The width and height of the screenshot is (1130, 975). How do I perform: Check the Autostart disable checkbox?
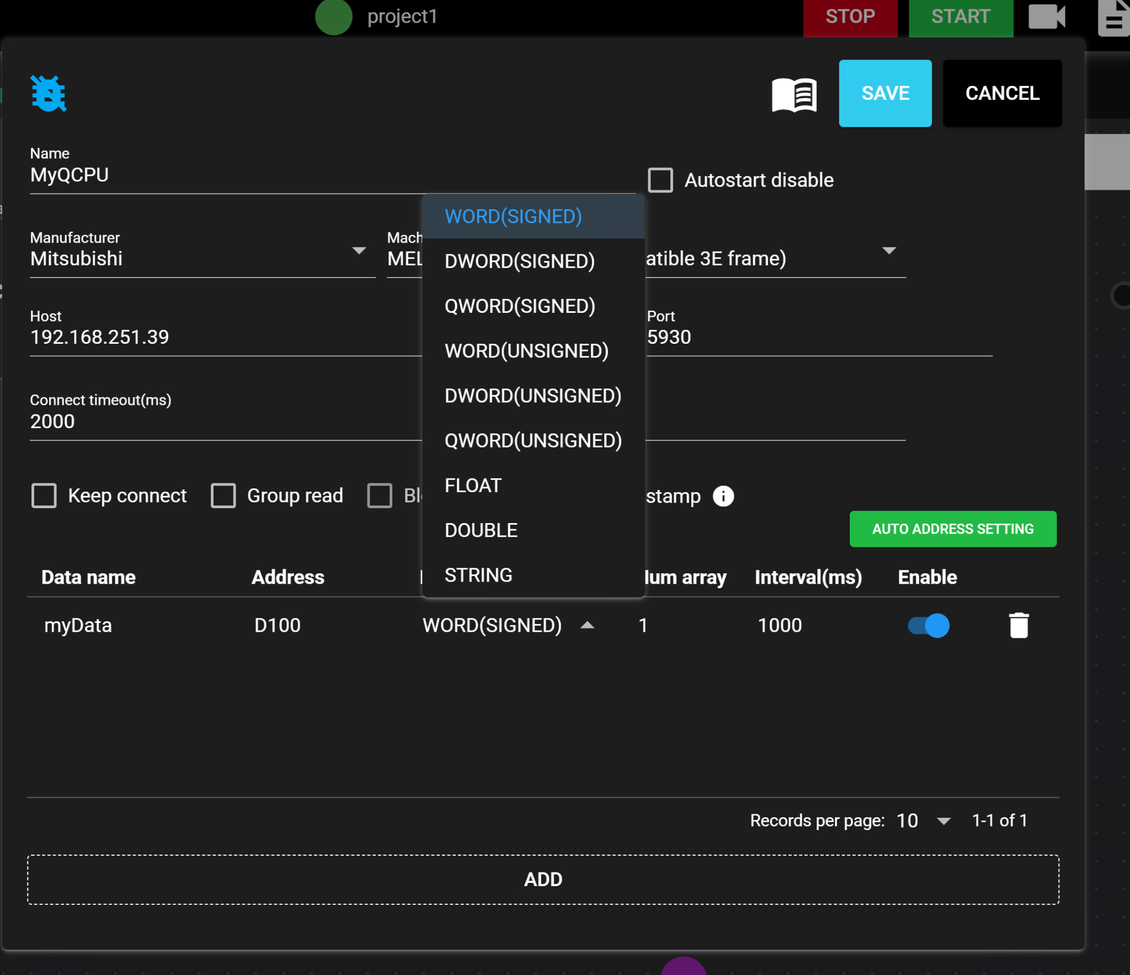(660, 180)
